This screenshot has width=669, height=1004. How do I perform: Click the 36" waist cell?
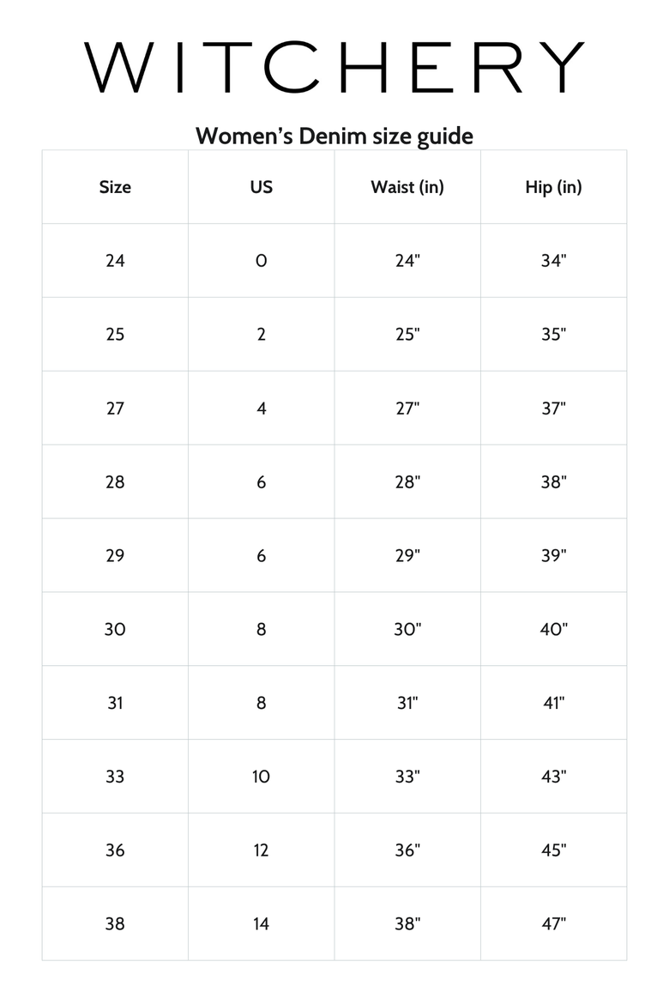pyautogui.click(x=407, y=850)
